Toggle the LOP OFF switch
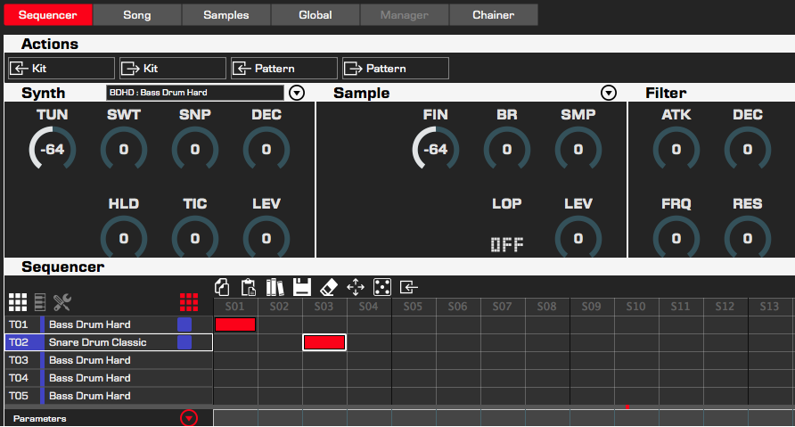 click(x=506, y=245)
